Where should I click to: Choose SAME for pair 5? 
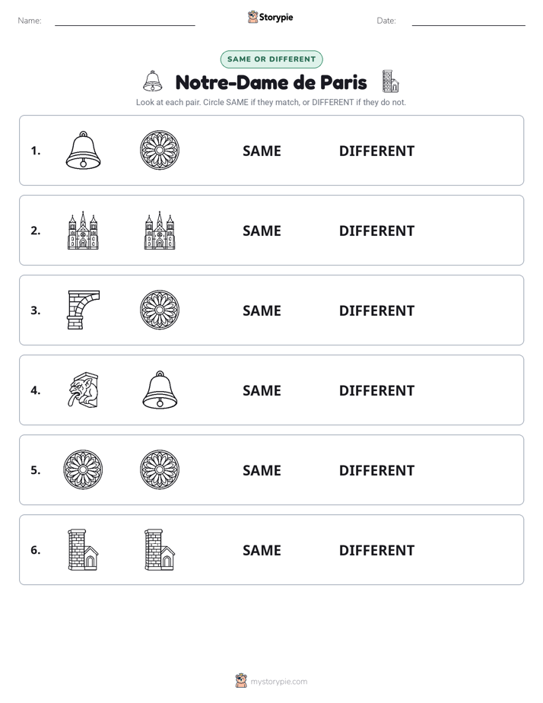(x=262, y=470)
